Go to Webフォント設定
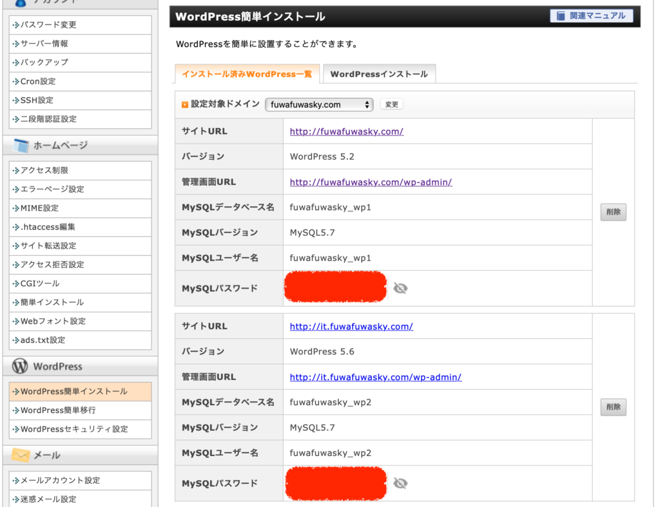This screenshot has width=660, height=507. point(80,321)
